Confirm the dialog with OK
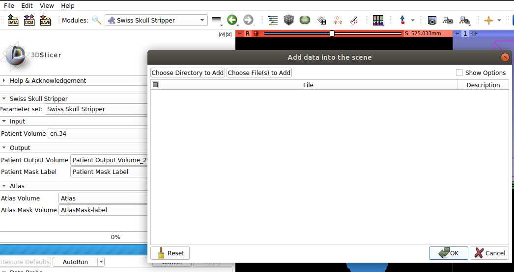 449,253
